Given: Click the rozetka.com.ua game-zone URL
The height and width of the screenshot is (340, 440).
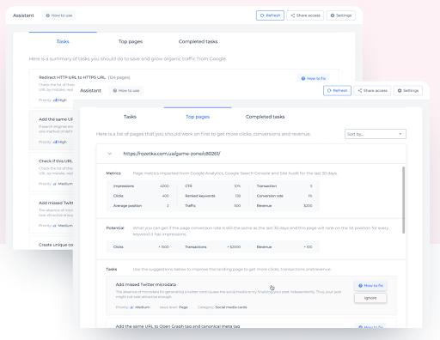Looking at the screenshot, I should [172, 154].
